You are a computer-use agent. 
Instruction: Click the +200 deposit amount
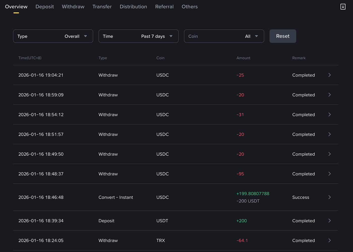point(242,221)
